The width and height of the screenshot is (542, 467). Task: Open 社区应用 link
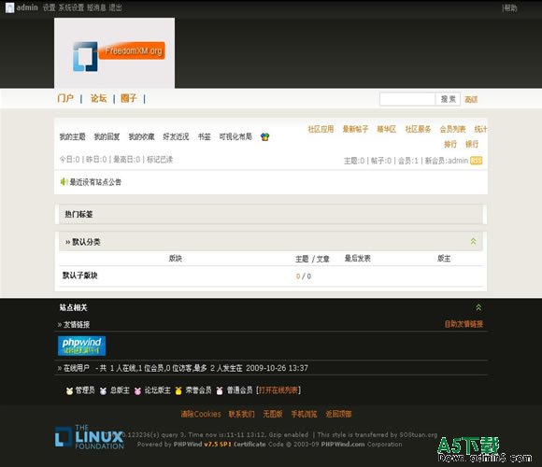pyautogui.click(x=321, y=129)
